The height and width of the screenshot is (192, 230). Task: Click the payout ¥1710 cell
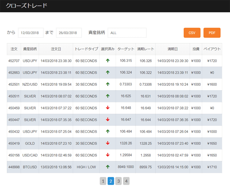tap(212, 167)
